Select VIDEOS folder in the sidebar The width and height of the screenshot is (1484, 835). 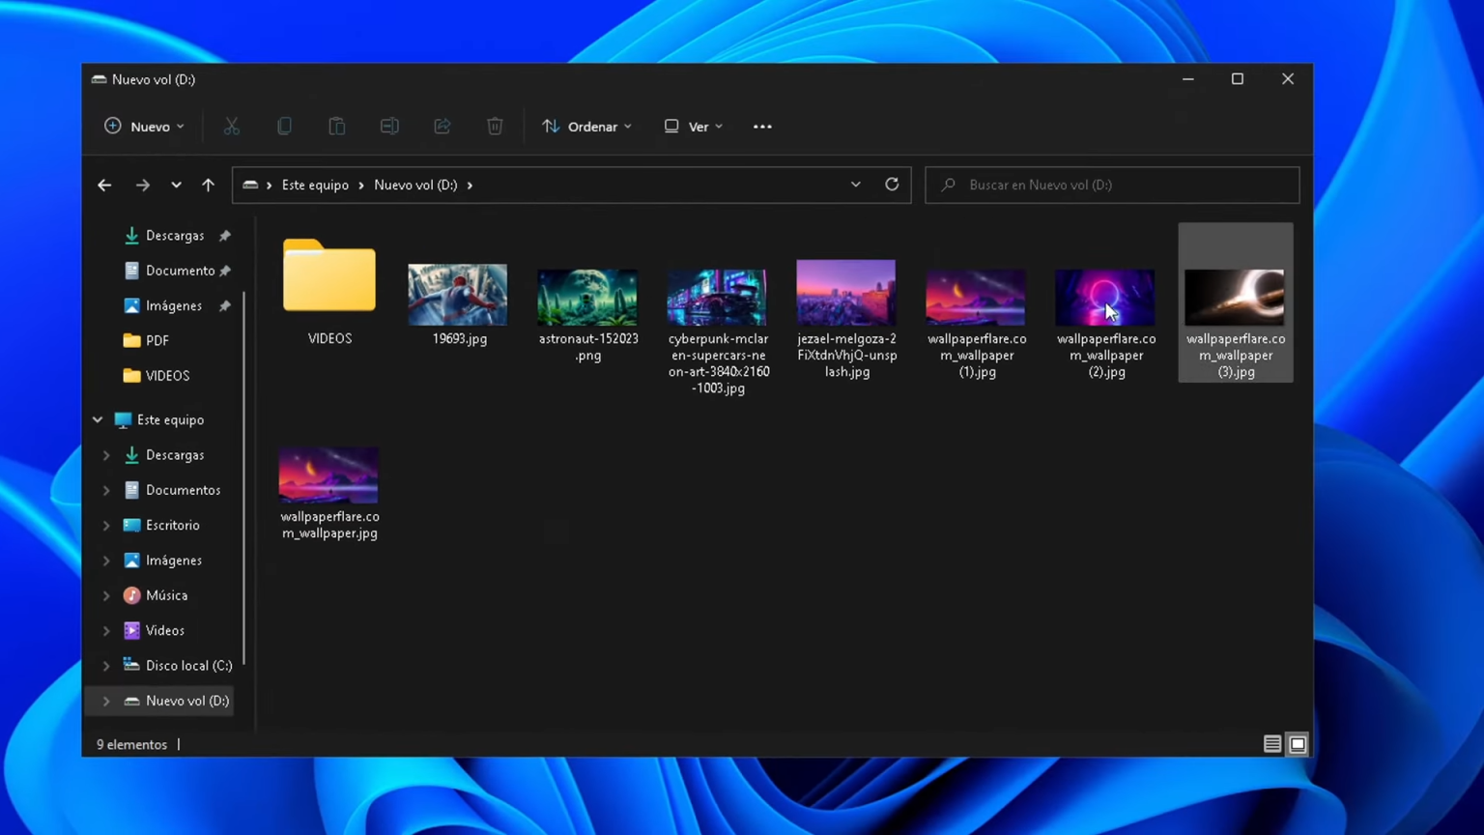click(x=167, y=375)
